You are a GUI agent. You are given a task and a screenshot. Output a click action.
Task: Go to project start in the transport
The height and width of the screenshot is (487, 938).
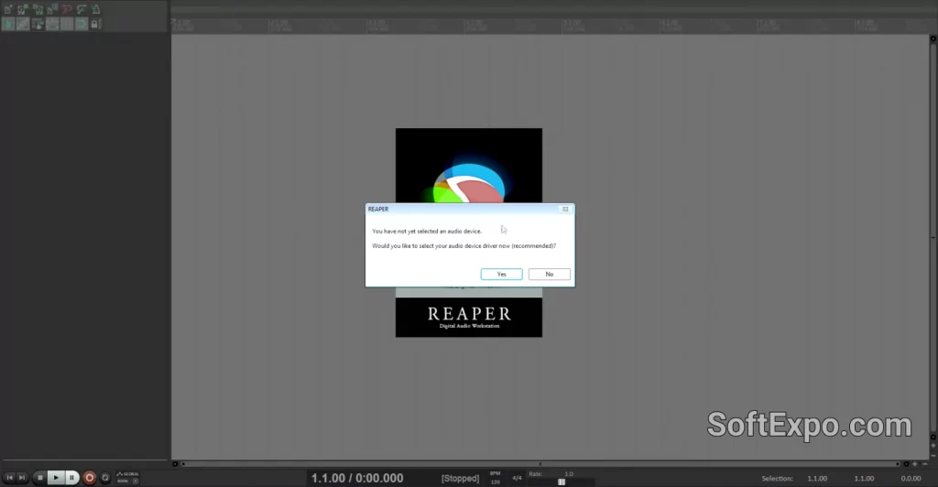tap(9, 478)
